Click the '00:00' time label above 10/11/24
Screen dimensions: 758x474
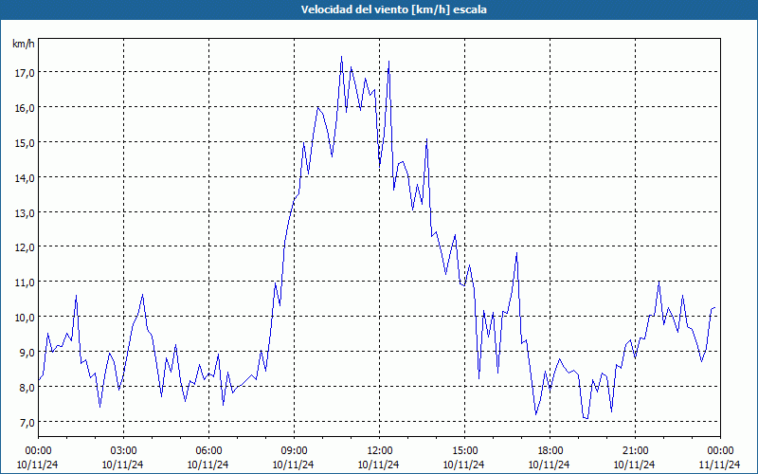coord(38,451)
